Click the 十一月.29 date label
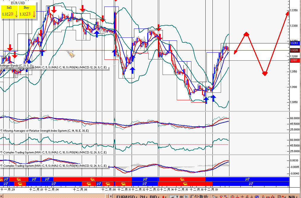This screenshot has width=301, height=198. click(x=8, y=190)
